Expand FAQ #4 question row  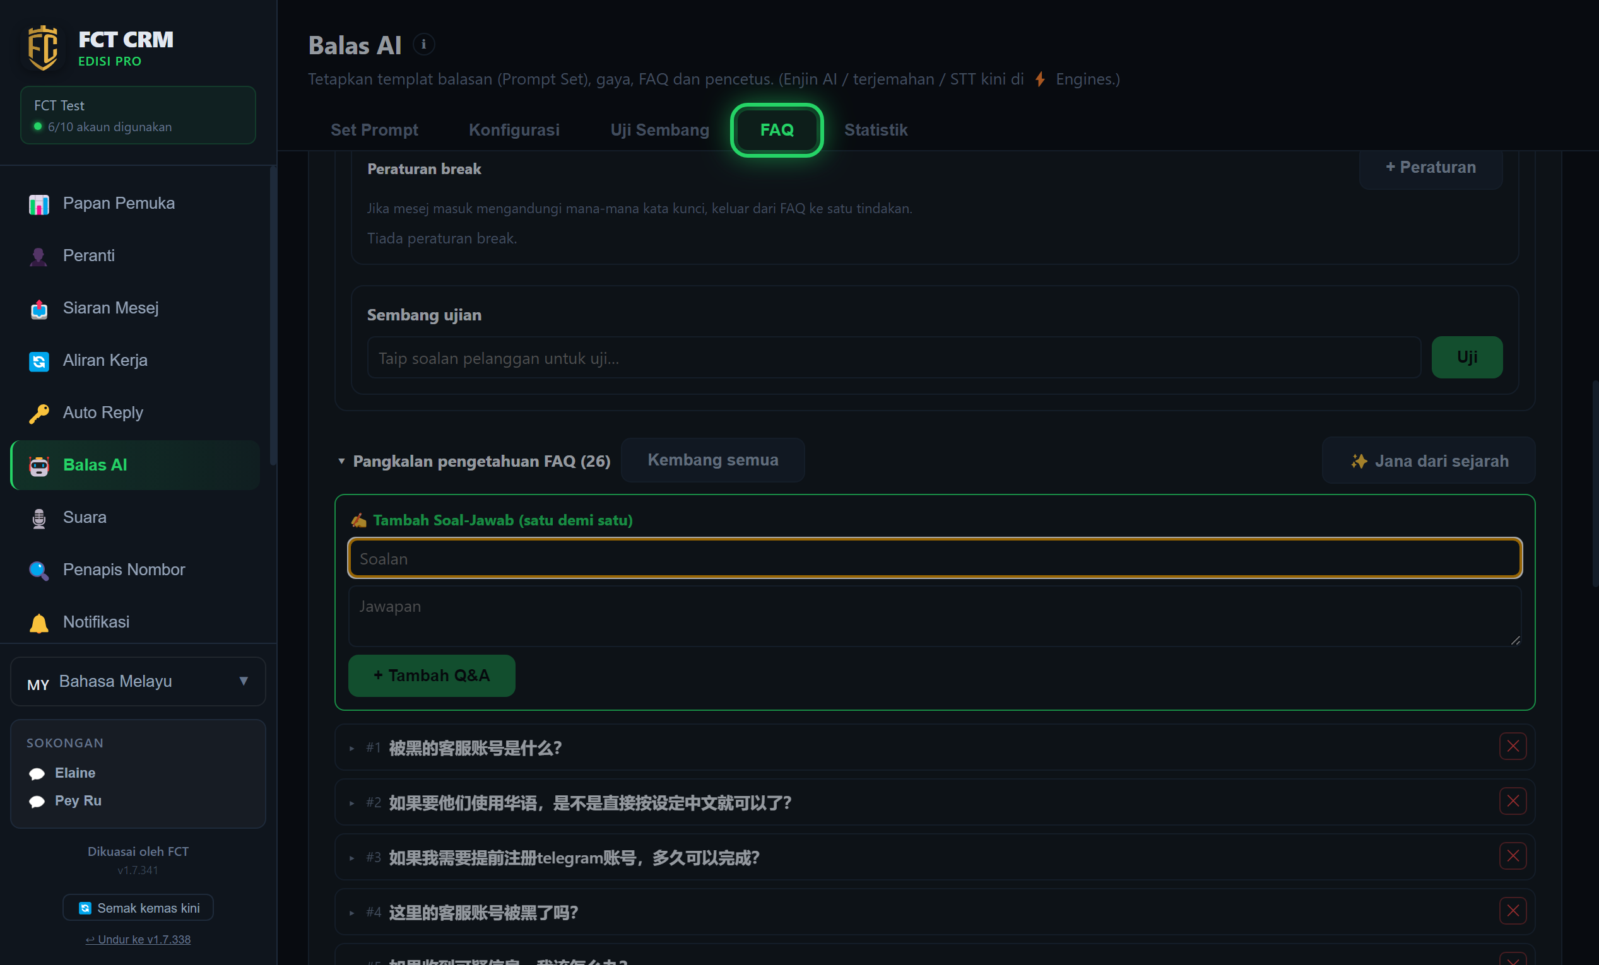pos(935,912)
